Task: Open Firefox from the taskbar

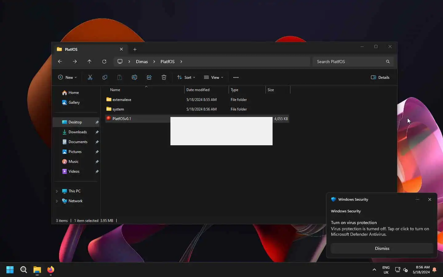Action: pyautogui.click(x=51, y=270)
